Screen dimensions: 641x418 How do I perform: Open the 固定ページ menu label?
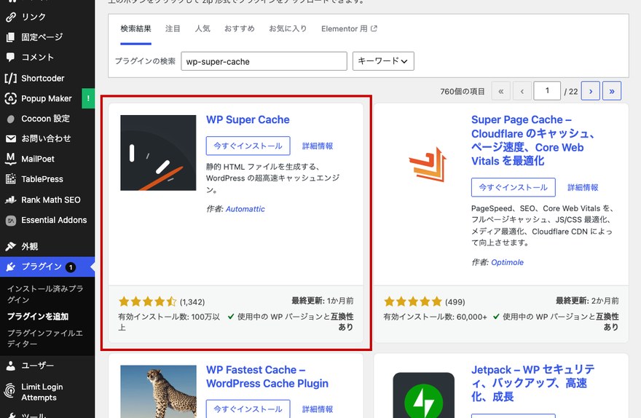(x=42, y=37)
